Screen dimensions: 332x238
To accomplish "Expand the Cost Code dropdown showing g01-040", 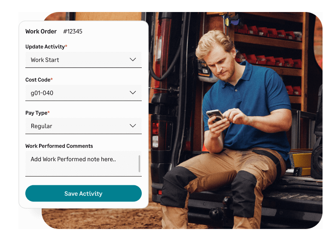I will coord(83,93).
